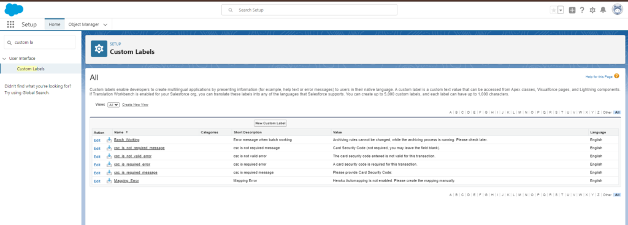The width and height of the screenshot is (628, 225).
Task: Click the download icon for csc_is_not_valid_error
Action: click(x=109, y=156)
